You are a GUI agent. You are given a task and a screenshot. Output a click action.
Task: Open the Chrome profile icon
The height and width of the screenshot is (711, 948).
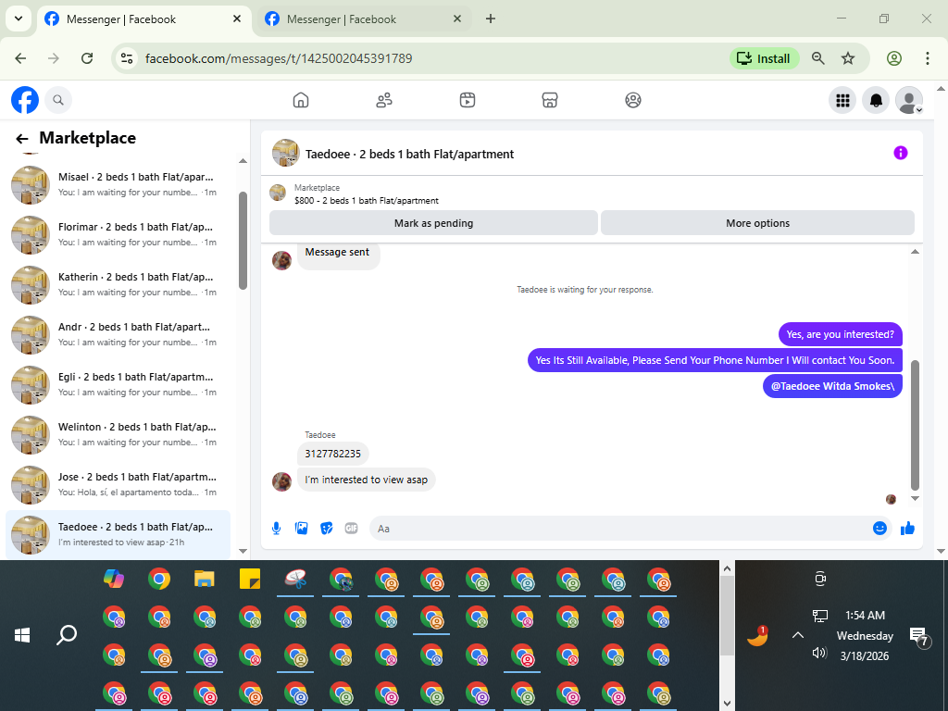[894, 58]
